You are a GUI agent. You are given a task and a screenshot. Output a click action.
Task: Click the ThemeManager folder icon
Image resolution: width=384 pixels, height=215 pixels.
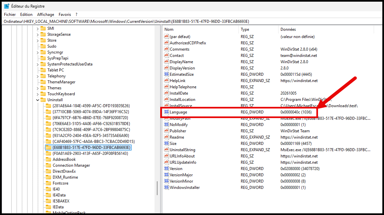point(43,82)
